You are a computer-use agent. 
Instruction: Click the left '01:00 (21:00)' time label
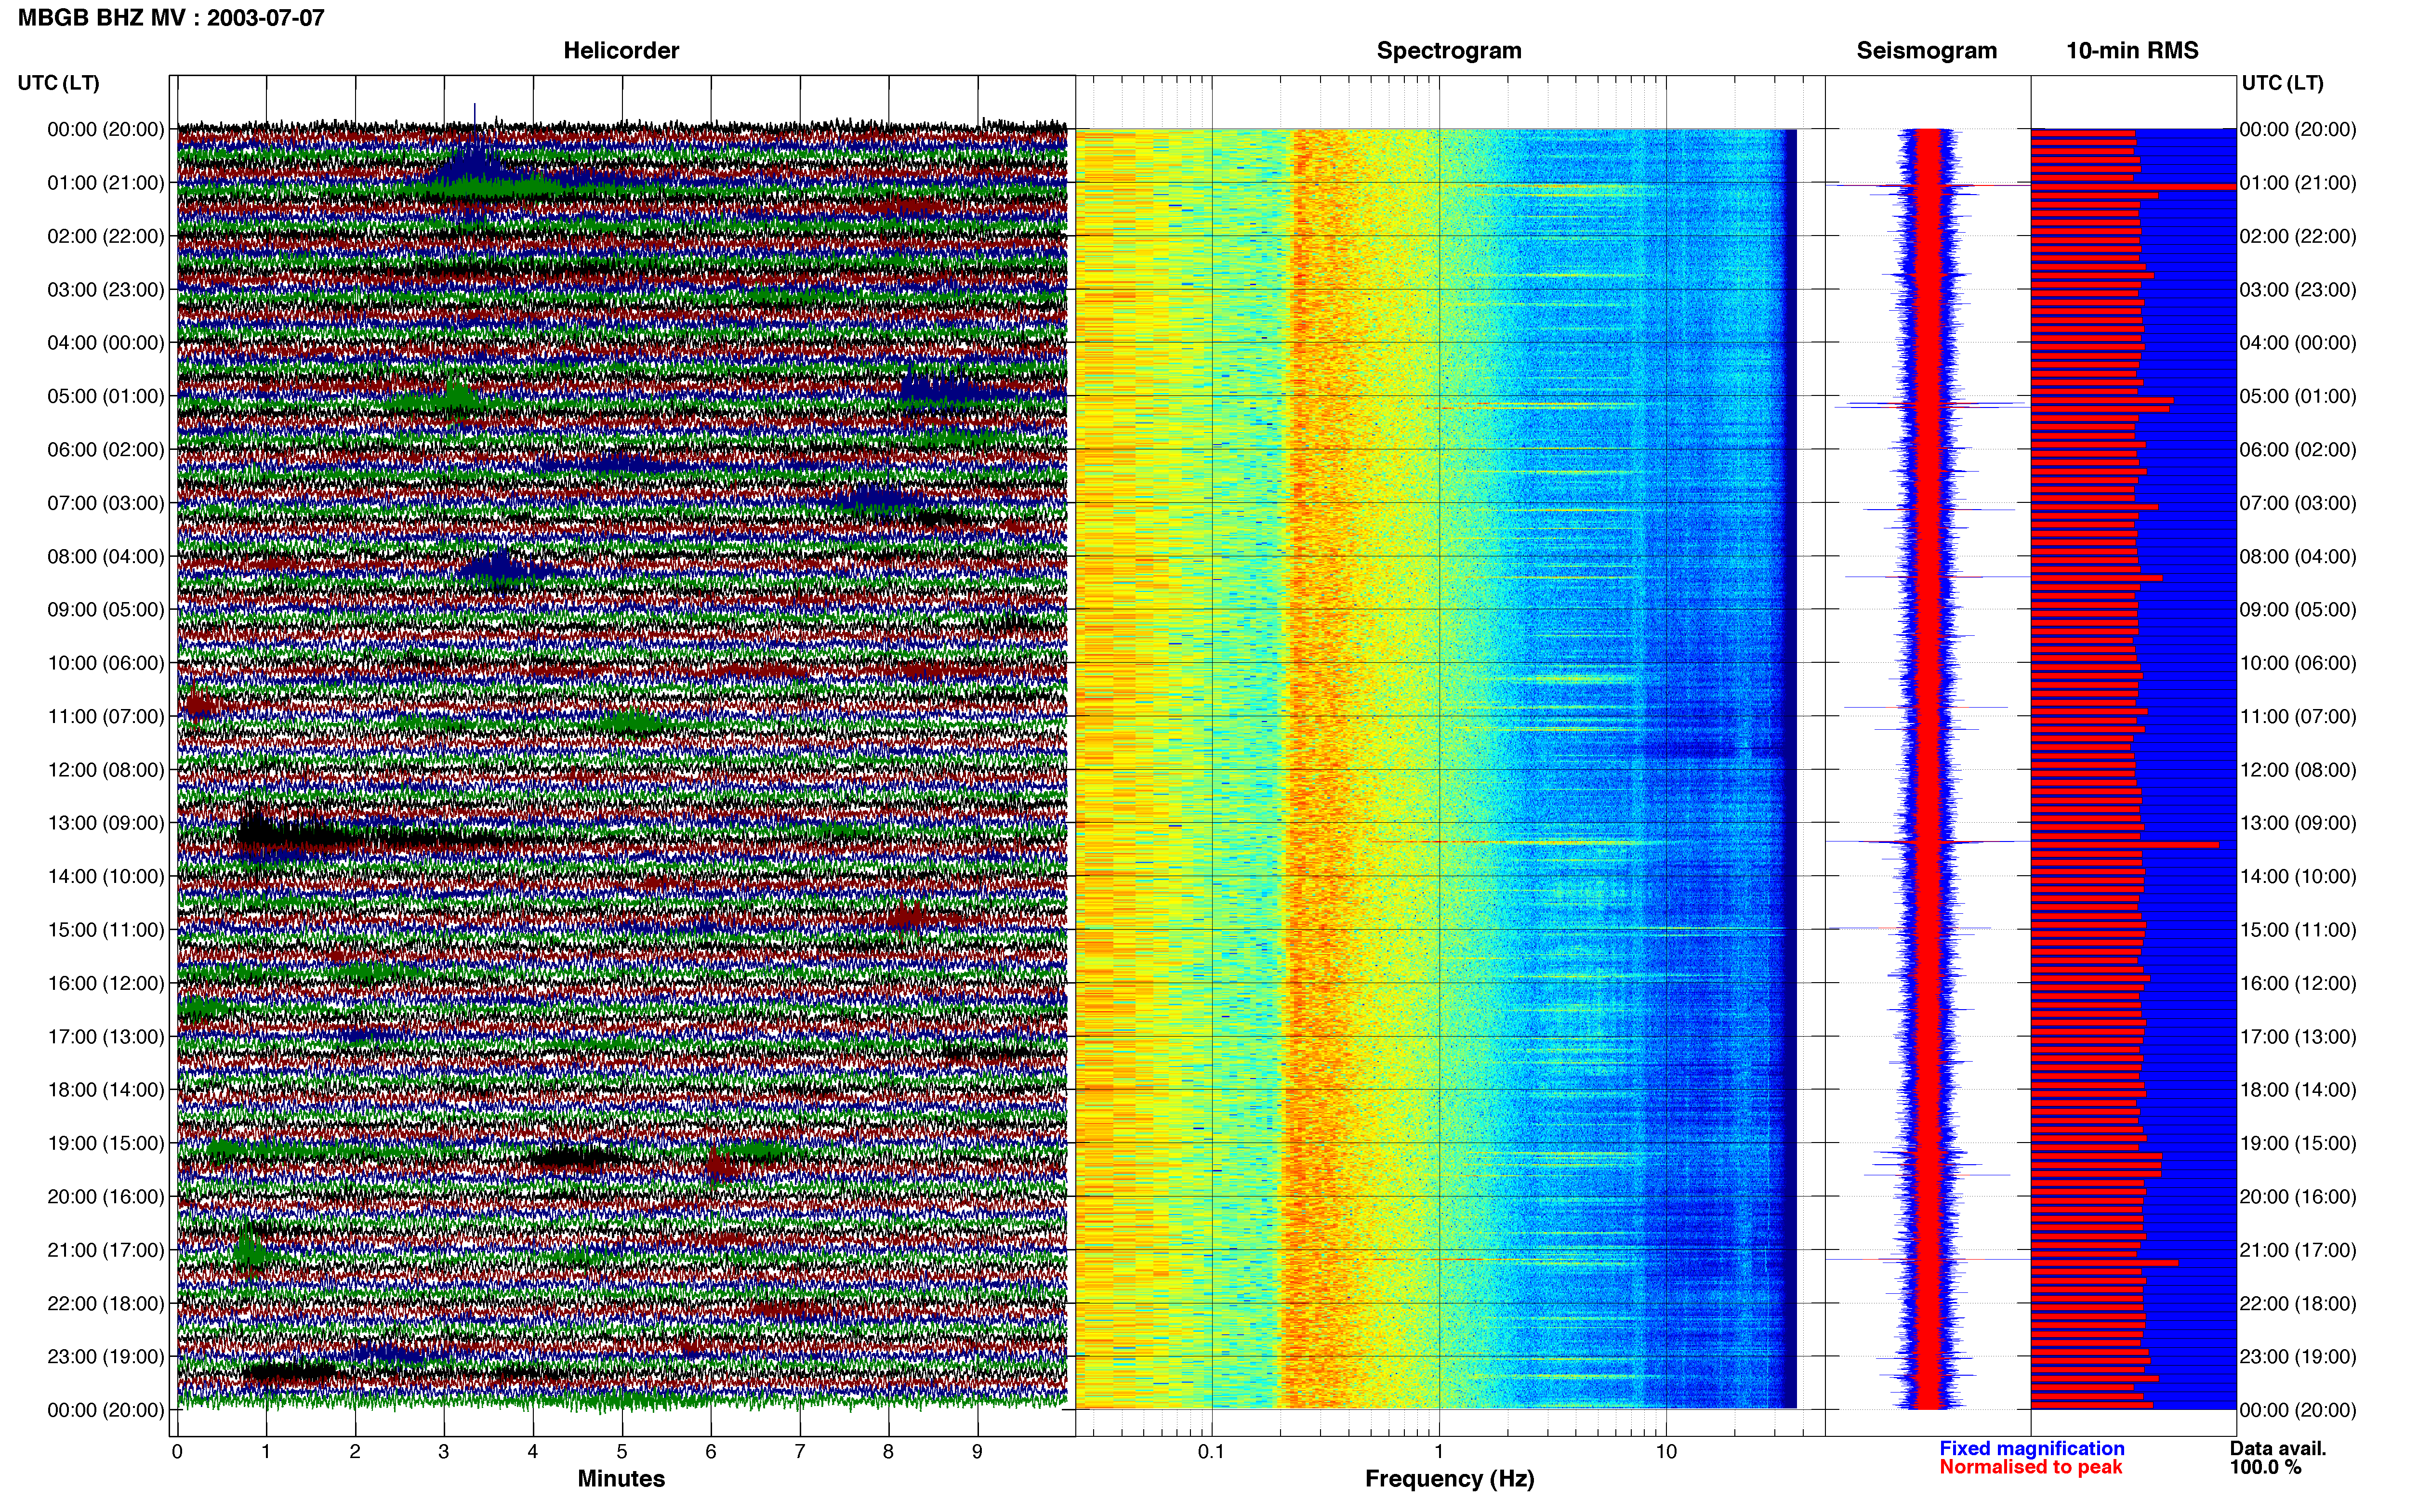[x=106, y=183]
